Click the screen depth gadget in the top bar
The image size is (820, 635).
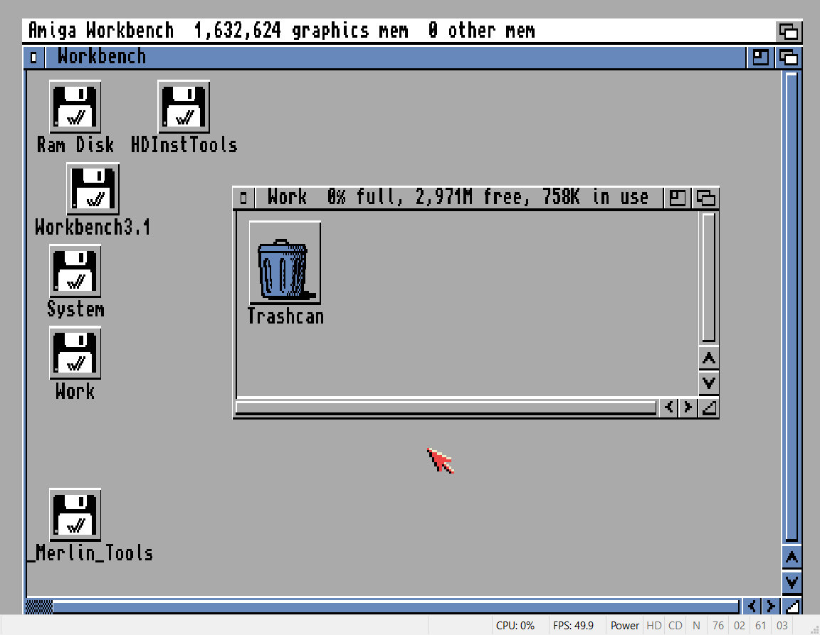pos(789,31)
